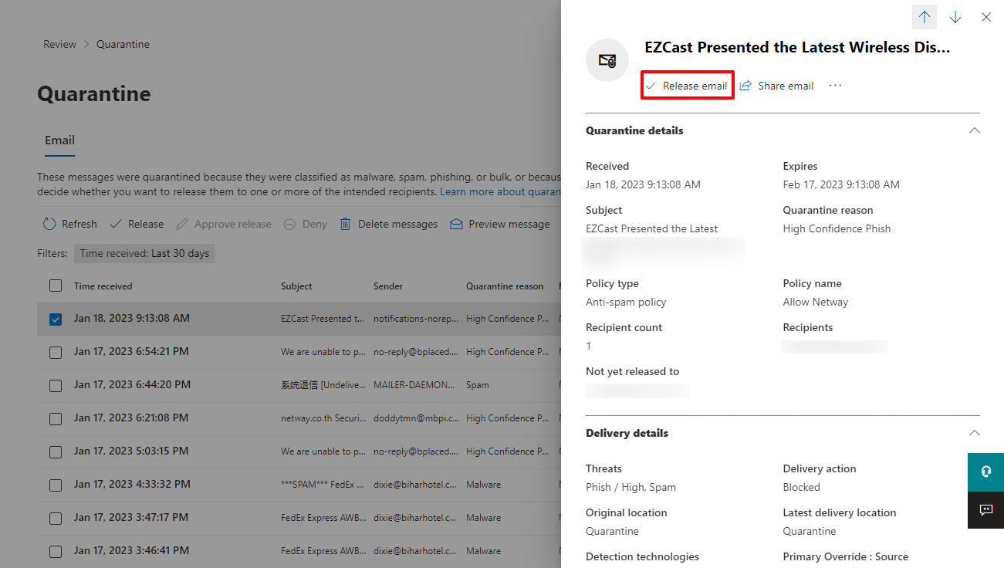Uncheck the Jan 18, 2023 9:13:08 AM row
Image resolution: width=1004 pixels, height=568 pixels.
56,319
